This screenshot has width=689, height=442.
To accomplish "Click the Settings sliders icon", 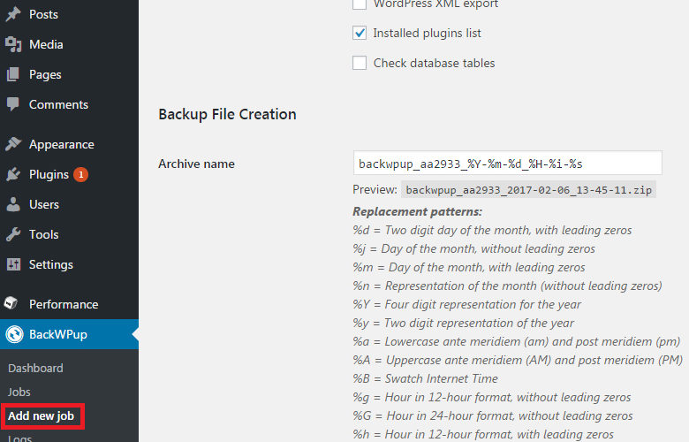I will (x=13, y=264).
